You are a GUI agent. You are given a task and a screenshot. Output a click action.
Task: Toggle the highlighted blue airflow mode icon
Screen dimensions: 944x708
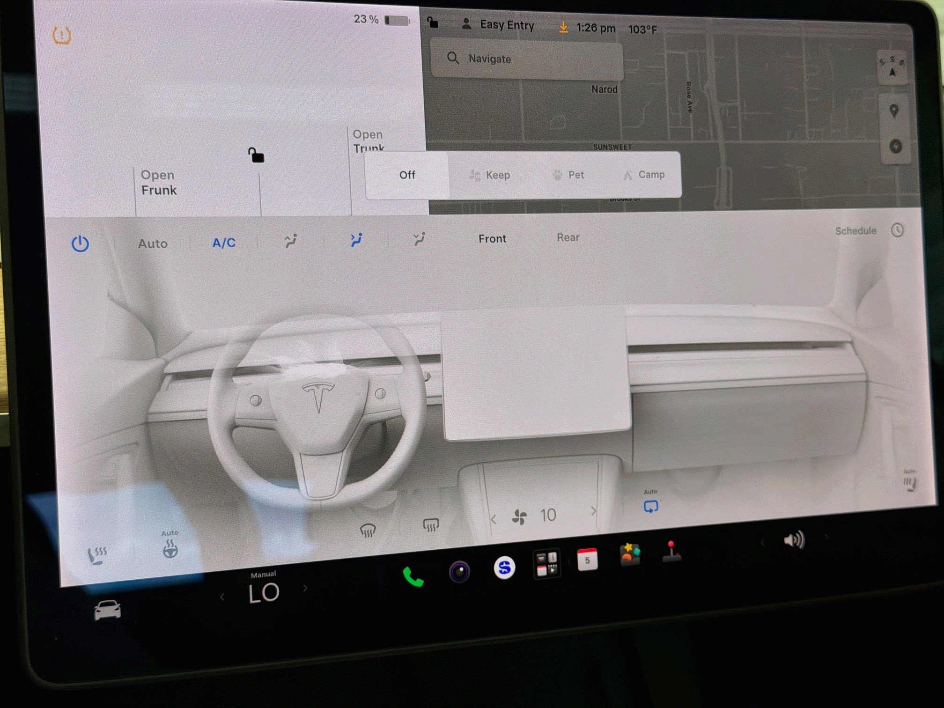pyautogui.click(x=356, y=240)
